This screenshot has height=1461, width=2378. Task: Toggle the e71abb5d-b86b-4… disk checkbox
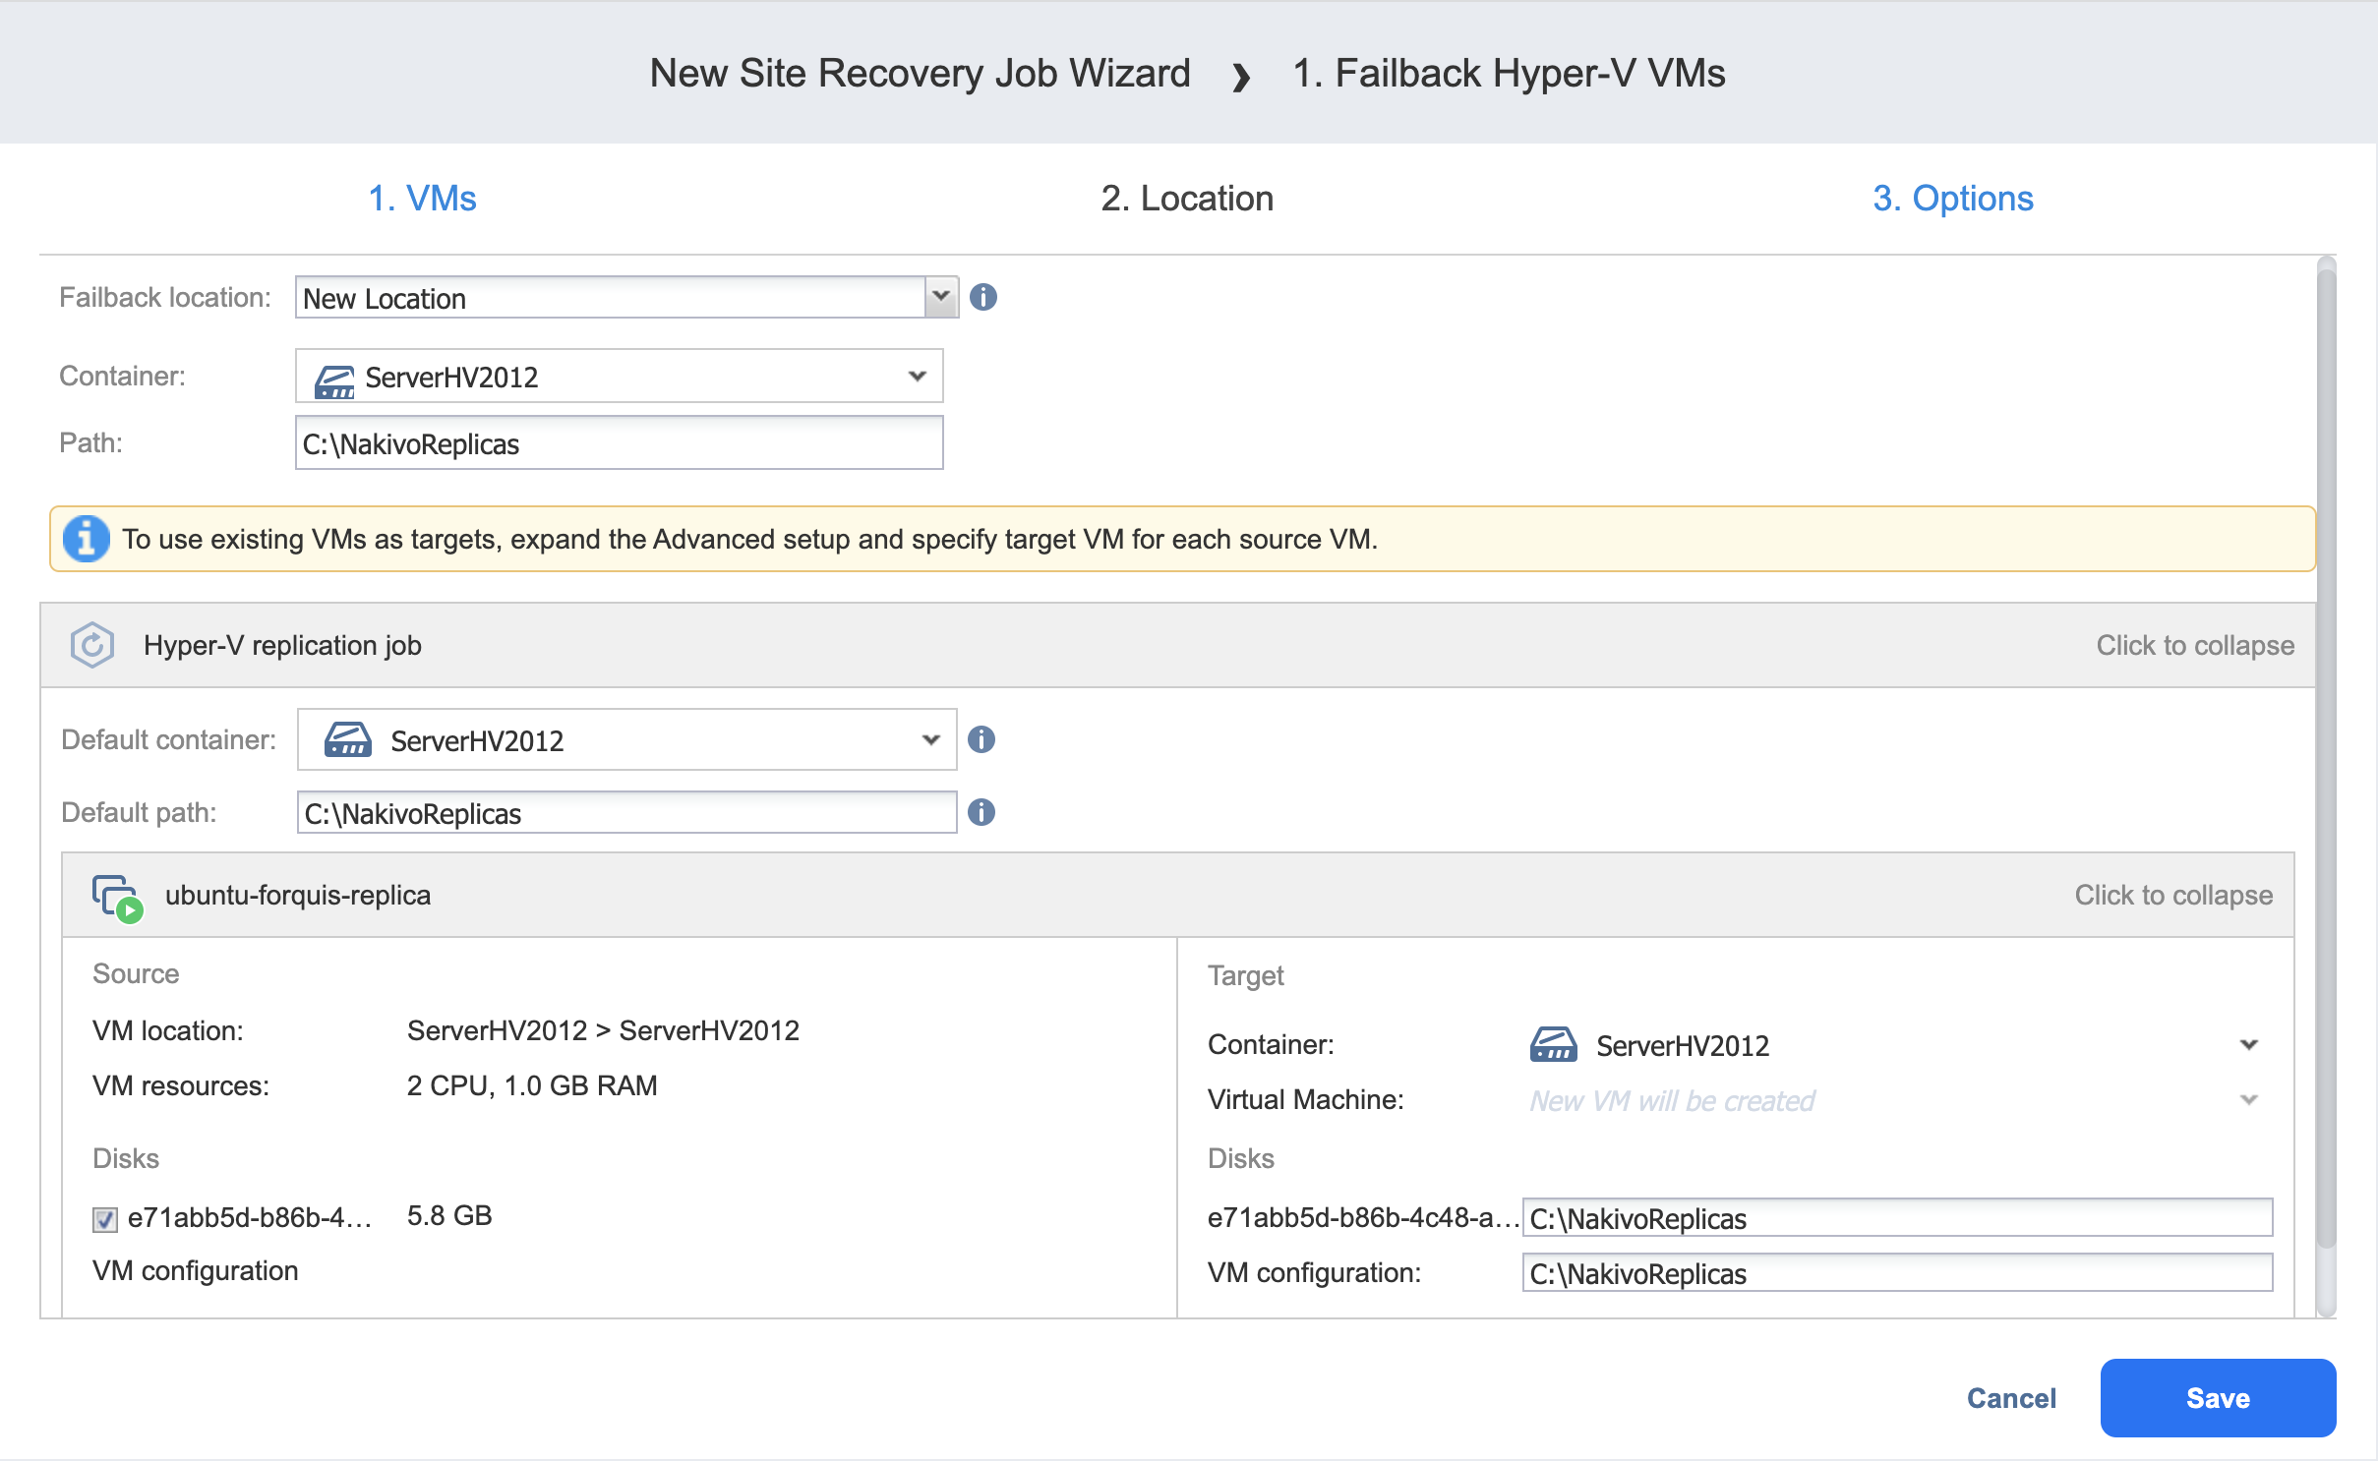105,1219
